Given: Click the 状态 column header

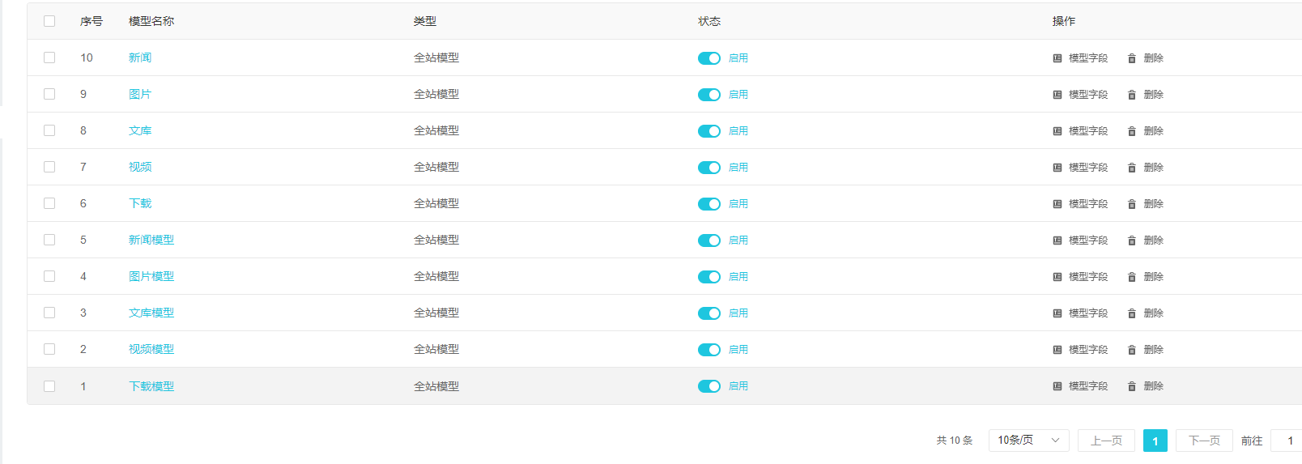Looking at the screenshot, I should 709,21.
